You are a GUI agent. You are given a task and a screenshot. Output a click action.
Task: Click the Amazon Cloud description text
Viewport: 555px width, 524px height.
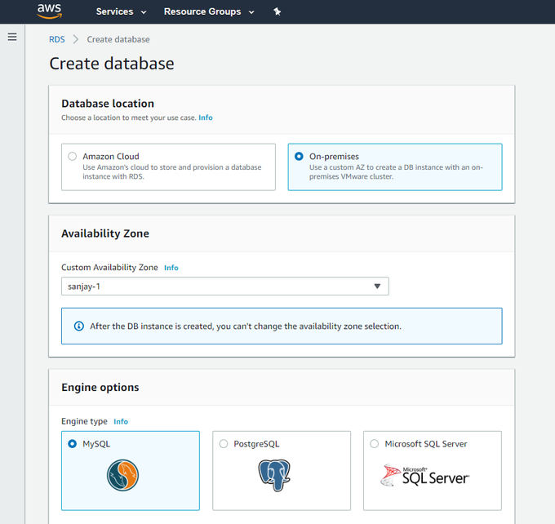coord(172,171)
